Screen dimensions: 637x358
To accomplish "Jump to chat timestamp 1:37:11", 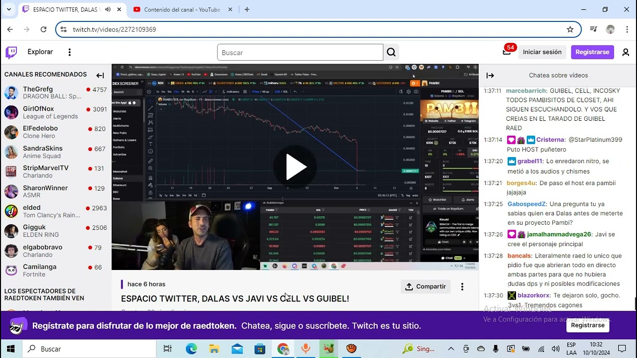I will click(x=492, y=91).
